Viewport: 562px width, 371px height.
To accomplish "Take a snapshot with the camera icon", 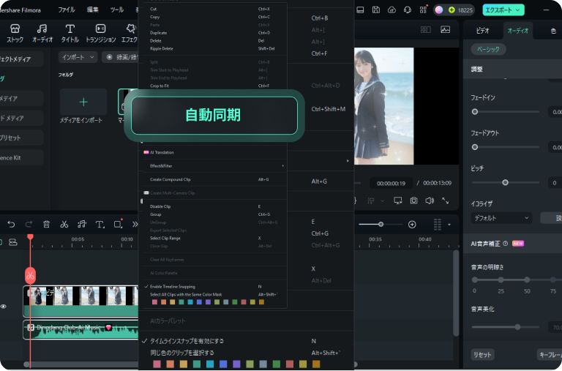I will (x=413, y=201).
